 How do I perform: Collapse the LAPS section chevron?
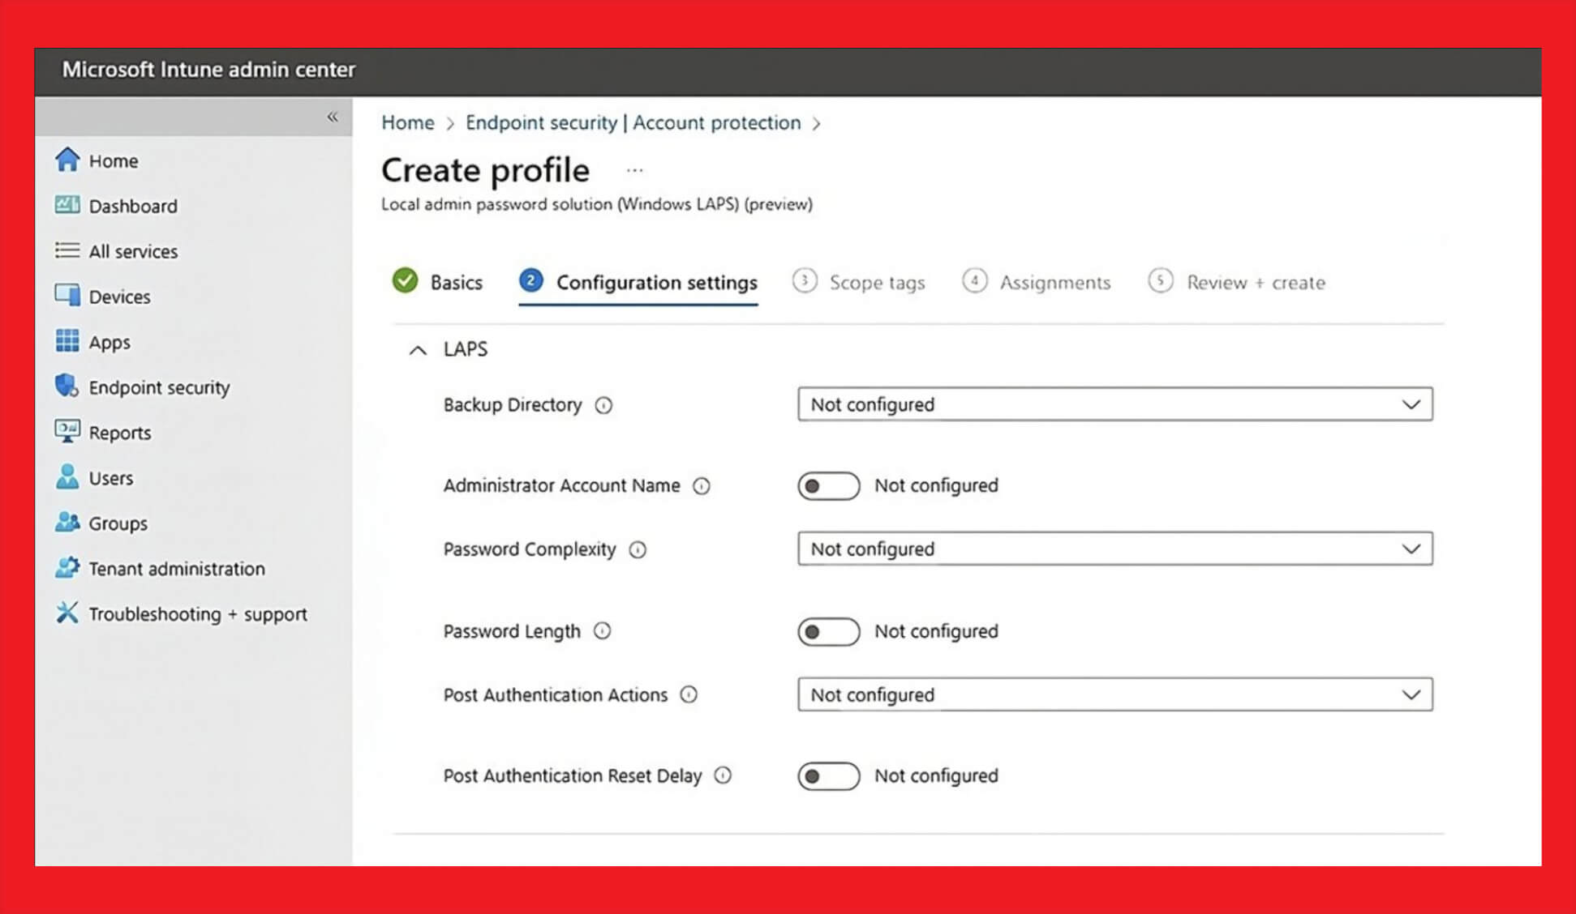click(418, 350)
